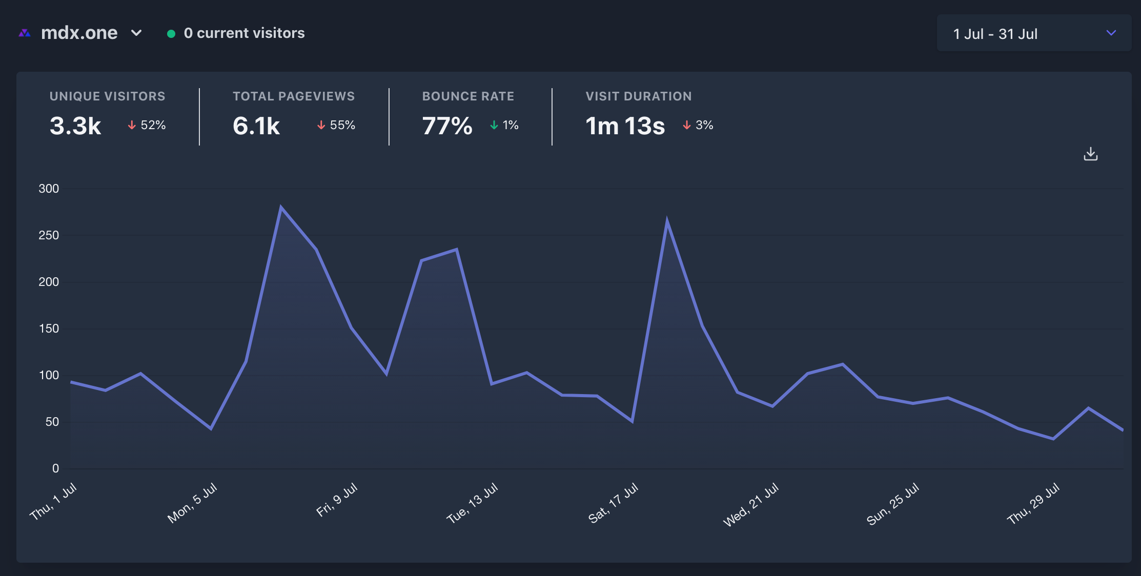Viewport: 1141px width, 576px height.
Task: Click the green current visitors indicator dot
Action: point(171,34)
